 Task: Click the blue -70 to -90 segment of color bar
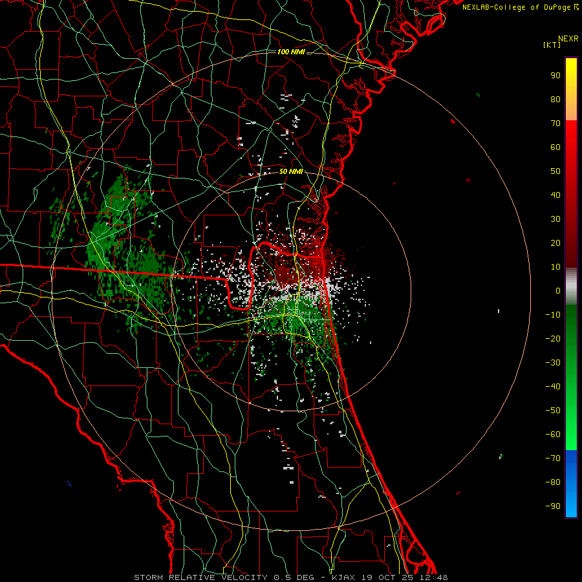click(571, 484)
